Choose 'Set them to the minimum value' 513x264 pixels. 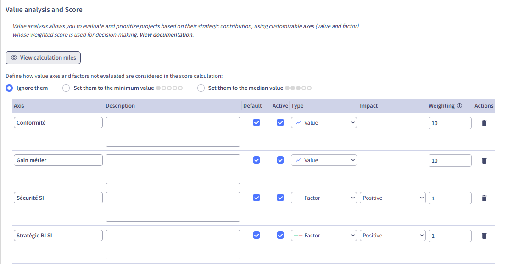click(x=66, y=88)
